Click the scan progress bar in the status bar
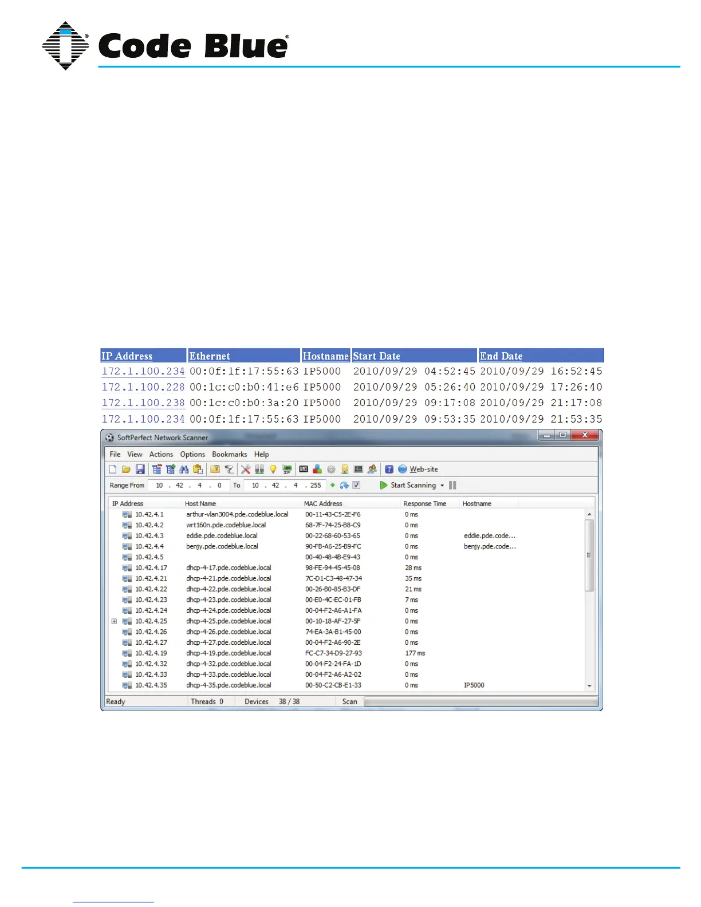The width and height of the screenshot is (701, 907). pos(481,701)
